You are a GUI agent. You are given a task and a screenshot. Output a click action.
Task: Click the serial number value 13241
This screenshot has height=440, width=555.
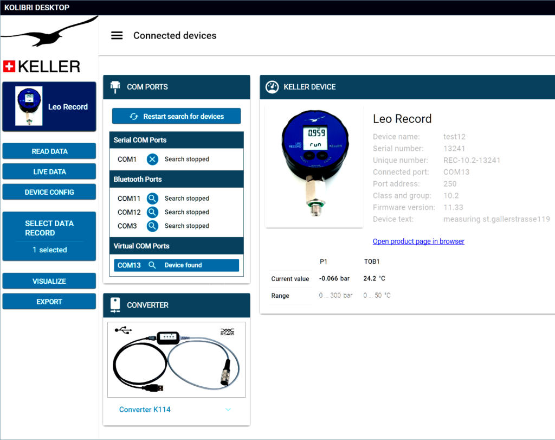(x=454, y=149)
